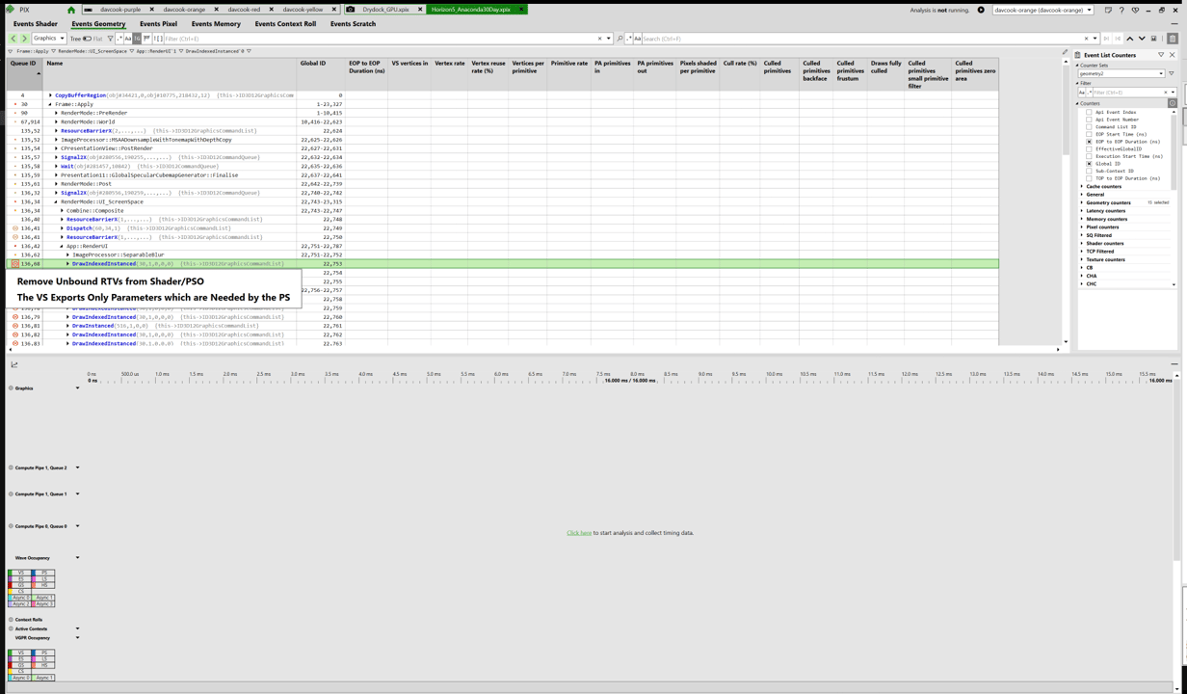The image size is (1187, 694).
Task: Uncheck Global ID counter
Action: coord(1089,164)
